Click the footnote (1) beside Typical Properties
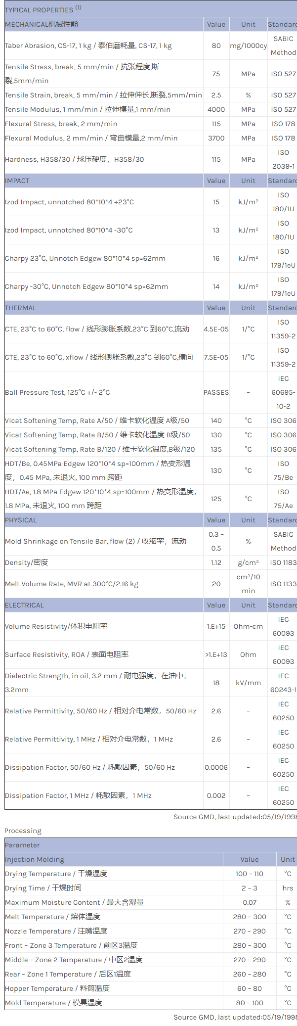Viewport: 297px width, 1026px height. [79, 8]
